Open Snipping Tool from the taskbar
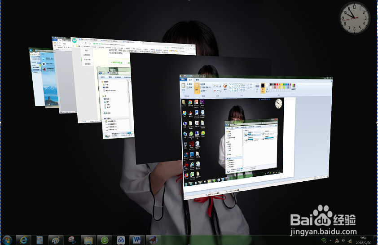This screenshot has height=245, width=378. (72, 240)
